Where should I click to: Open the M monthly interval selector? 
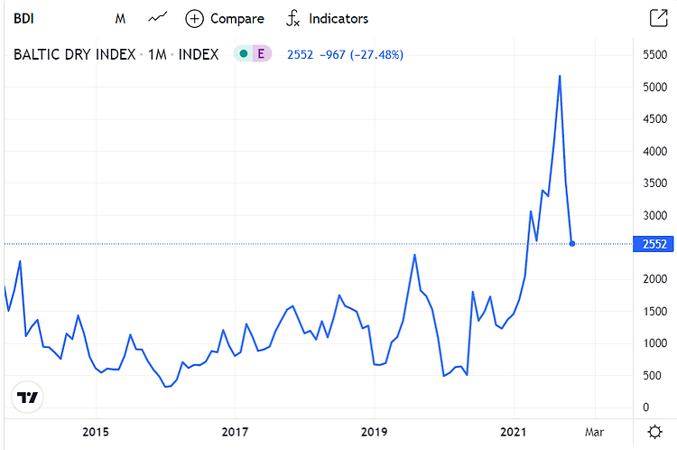click(120, 19)
